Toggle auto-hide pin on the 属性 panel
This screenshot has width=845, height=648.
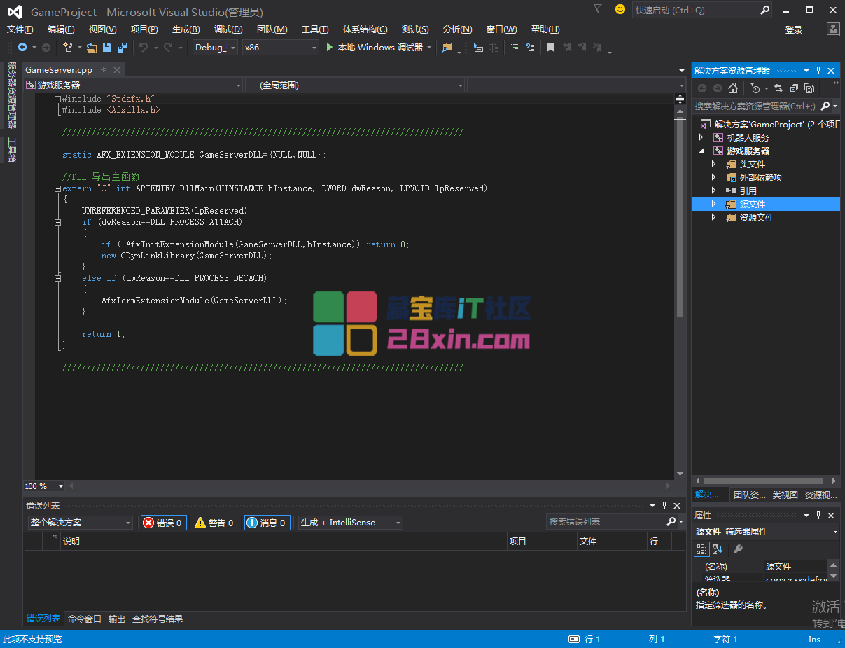[818, 515]
